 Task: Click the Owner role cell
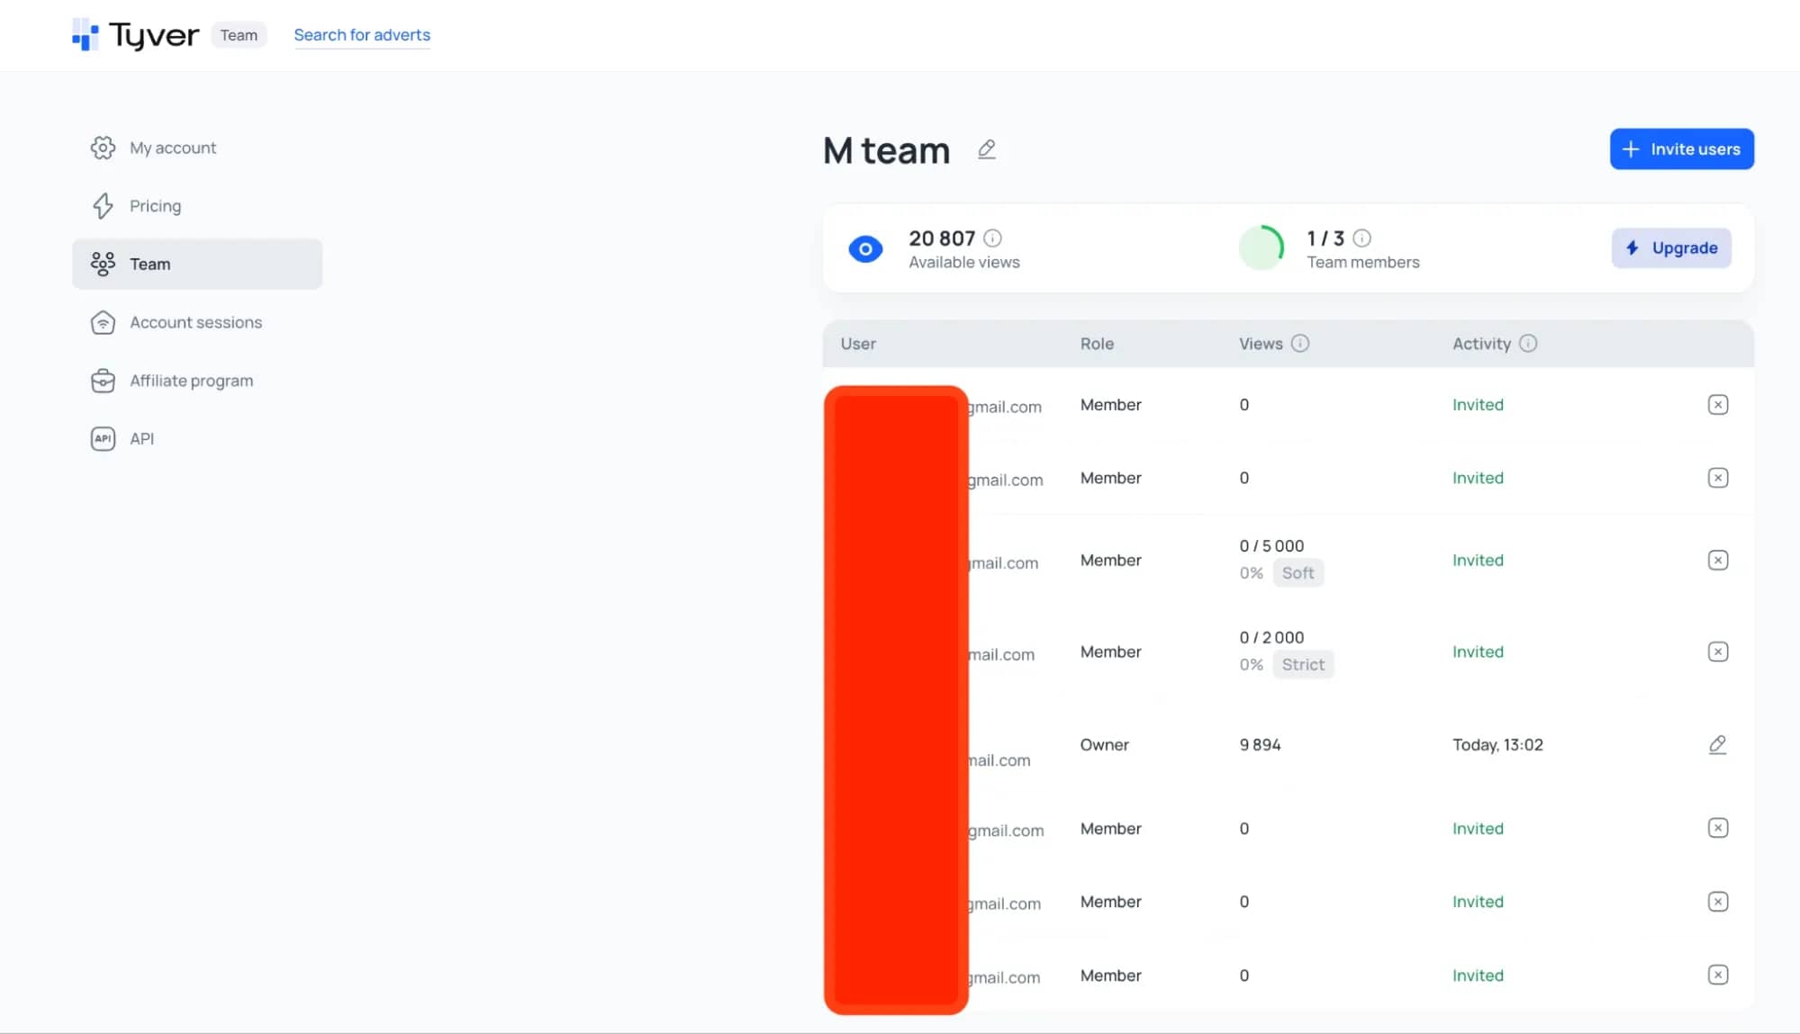(x=1104, y=744)
